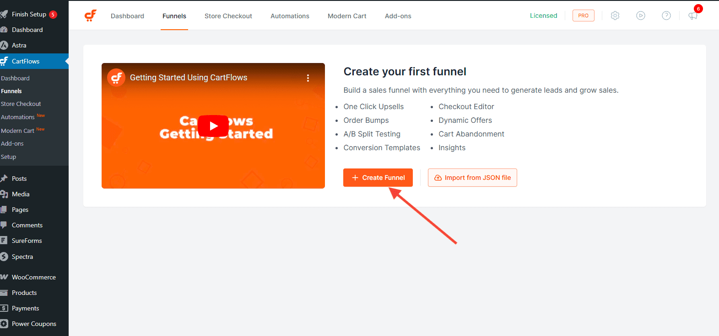Click the Finish Setup rocket icon
719x336 pixels.
point(4,14)
